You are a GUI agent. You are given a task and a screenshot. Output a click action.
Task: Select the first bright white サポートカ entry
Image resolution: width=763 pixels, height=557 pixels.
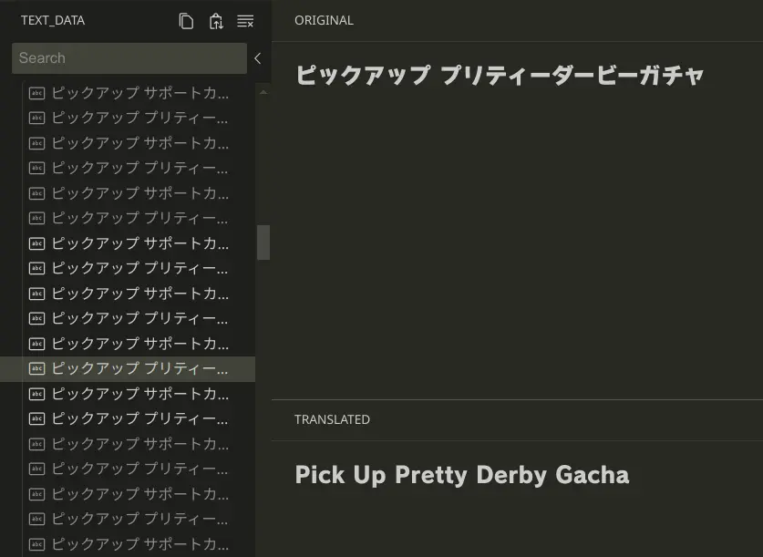(139, 243)
